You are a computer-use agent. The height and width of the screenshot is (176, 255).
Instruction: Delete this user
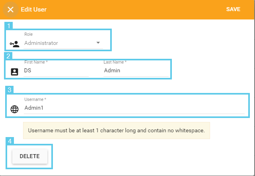[30, 156]
